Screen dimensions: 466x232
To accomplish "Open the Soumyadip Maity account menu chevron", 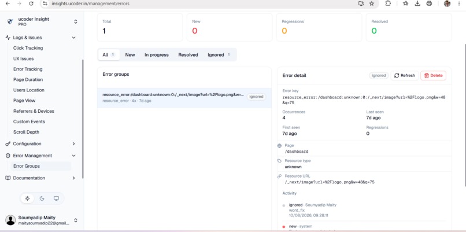I will point(76,220).
